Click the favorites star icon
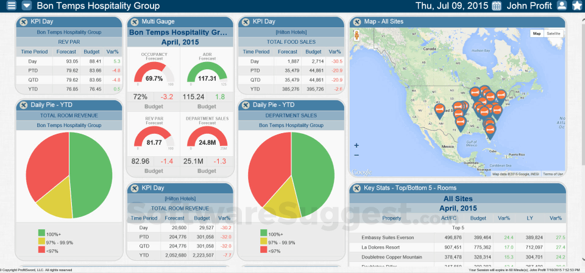 576,5
